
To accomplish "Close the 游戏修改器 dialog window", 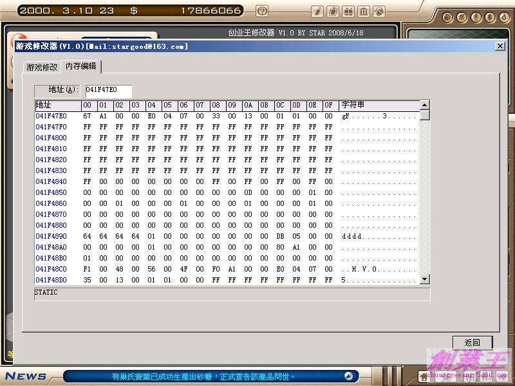I will click(x=500, y=46).
